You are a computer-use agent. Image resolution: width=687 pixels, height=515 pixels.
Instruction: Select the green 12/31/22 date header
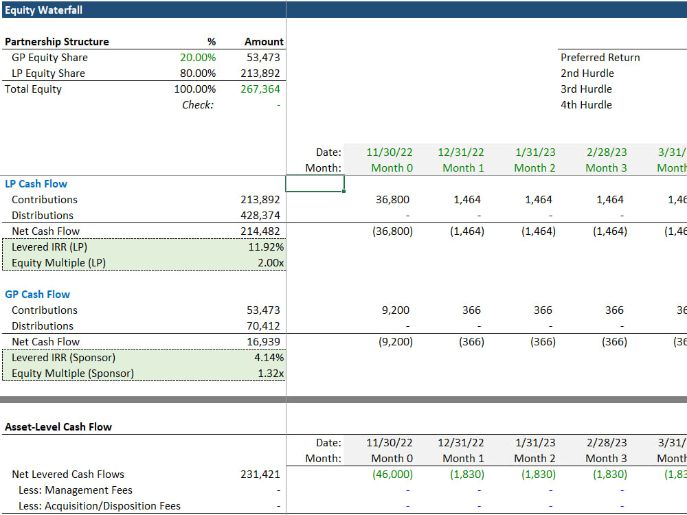pos(460,152)
